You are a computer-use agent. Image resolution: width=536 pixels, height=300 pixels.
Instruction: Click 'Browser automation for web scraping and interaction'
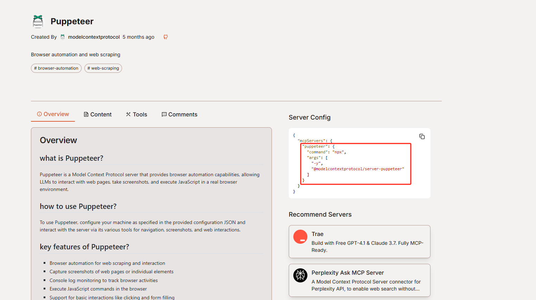[x=107, y=263]
